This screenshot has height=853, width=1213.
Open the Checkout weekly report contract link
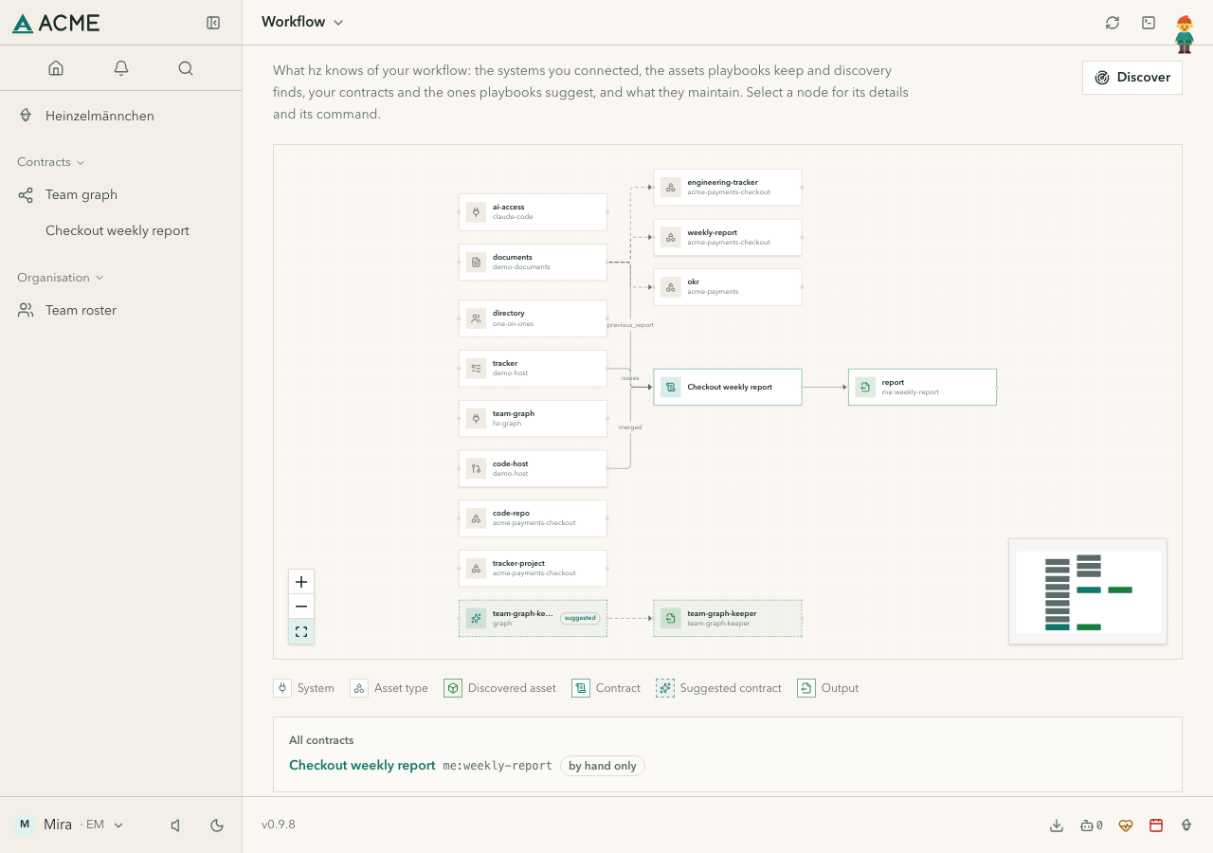[x=362, y=766]
